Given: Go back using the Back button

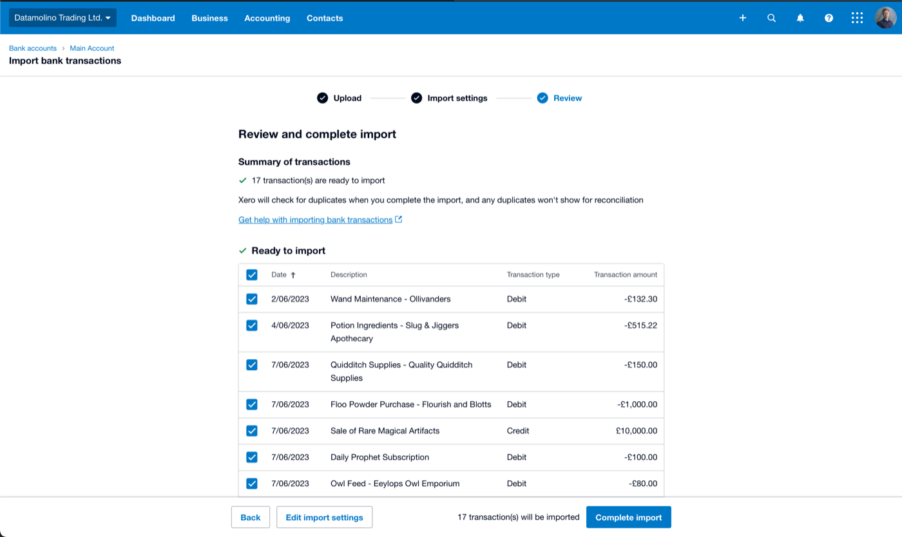Looking at the screenshot, I should (x=250, y=517).
